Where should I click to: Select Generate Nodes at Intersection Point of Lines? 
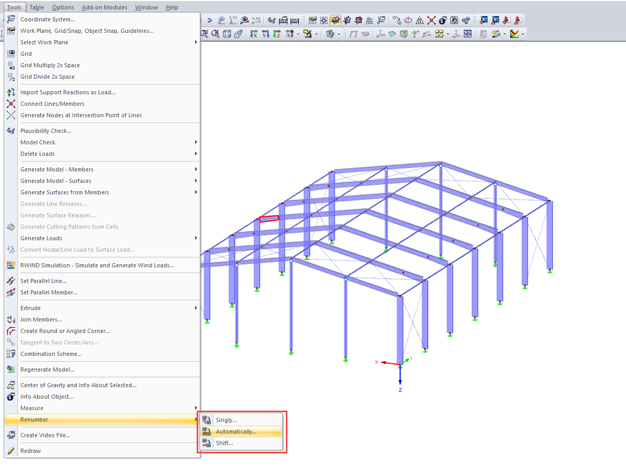(102, 115)
